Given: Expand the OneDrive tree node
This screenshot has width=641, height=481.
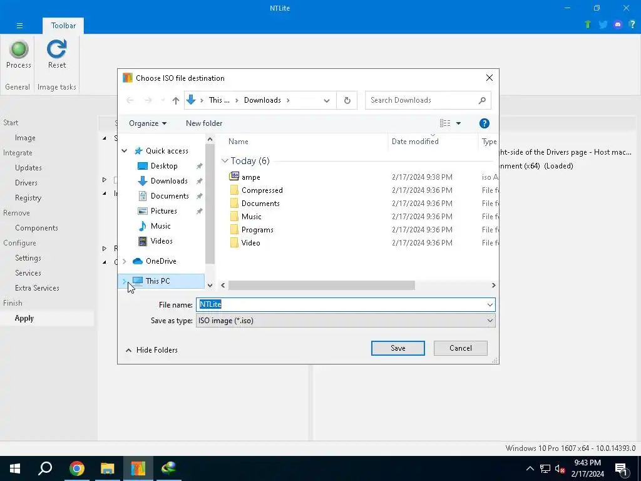Looking at the screenshot, I should (x=125, y=261).
